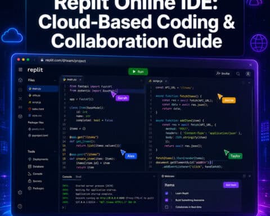Click the collapse icon at window top-right
This screenshot has width=270, height=216.
(x=250, y=65)
